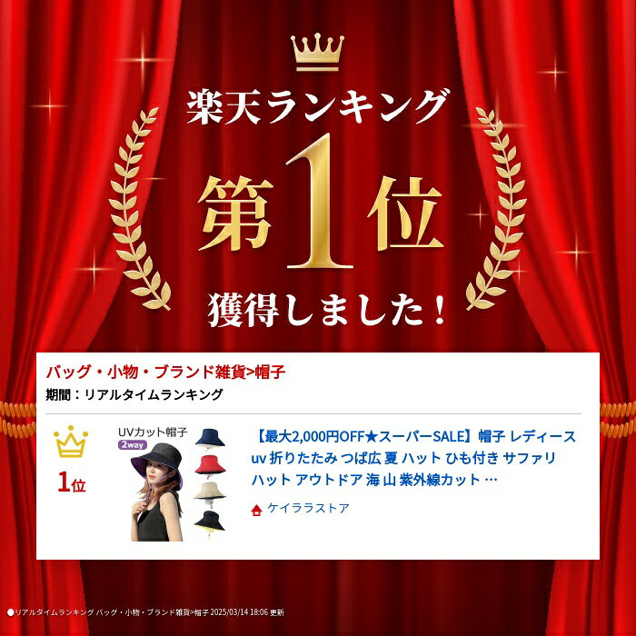Click the 楽天ランキング headline text
Image resolution: width=636 pixels, height=636 pixels.
pos(318,106)
